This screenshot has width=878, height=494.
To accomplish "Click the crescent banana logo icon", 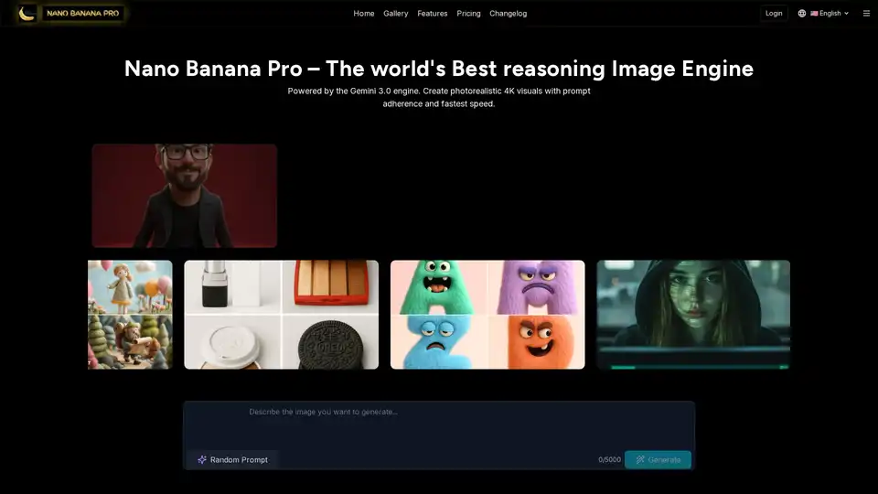I will pos(27,14).
